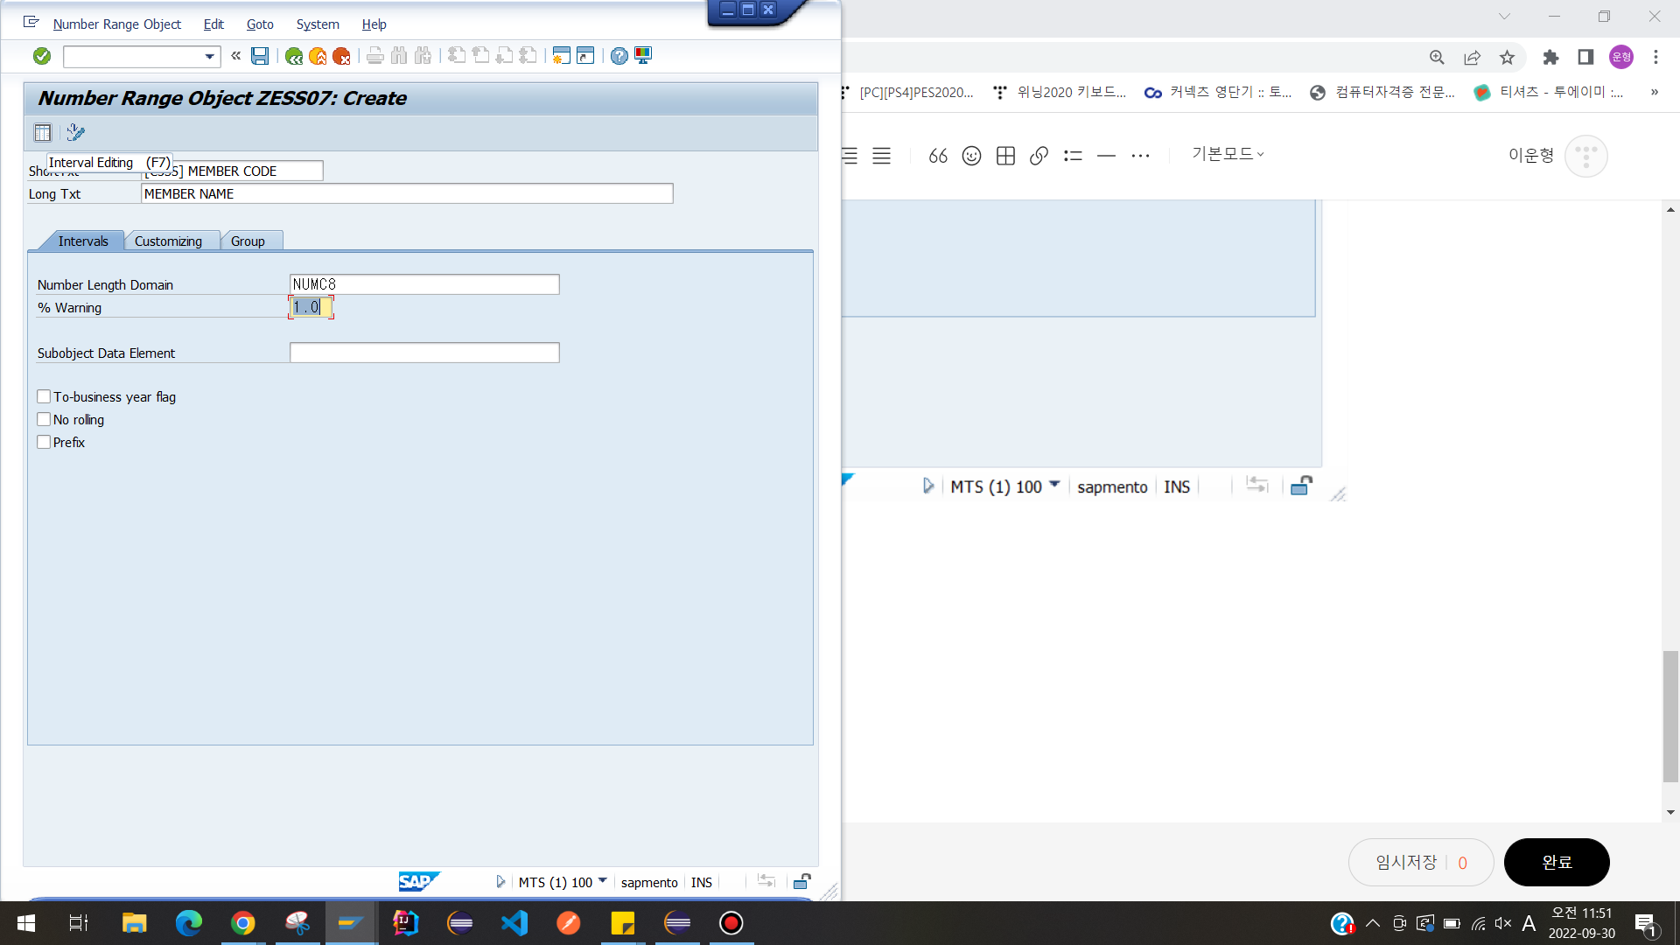Screen dimensions: 1680x945
Task: Click the Subobject Data Element field
Action: click(424, 353)
